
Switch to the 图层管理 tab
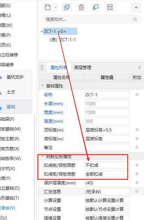pos(83,68)
